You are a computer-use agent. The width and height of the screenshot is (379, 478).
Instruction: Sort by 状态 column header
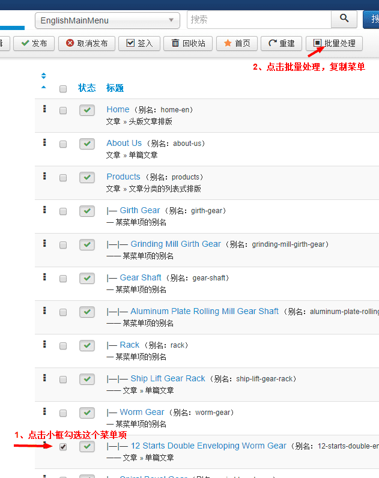pos(87,88)
